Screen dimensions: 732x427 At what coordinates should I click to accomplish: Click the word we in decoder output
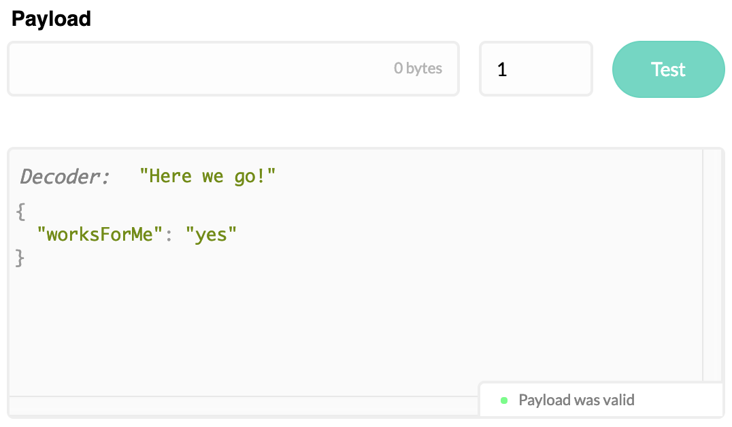(212, 177)
